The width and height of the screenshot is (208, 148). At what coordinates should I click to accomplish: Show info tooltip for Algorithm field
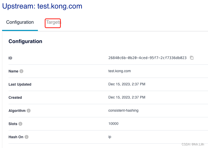tap(29, 111)
